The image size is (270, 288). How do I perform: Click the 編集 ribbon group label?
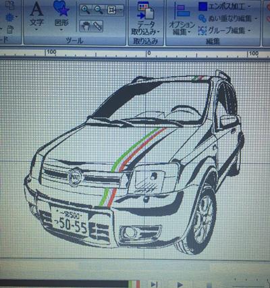[213, 41]
